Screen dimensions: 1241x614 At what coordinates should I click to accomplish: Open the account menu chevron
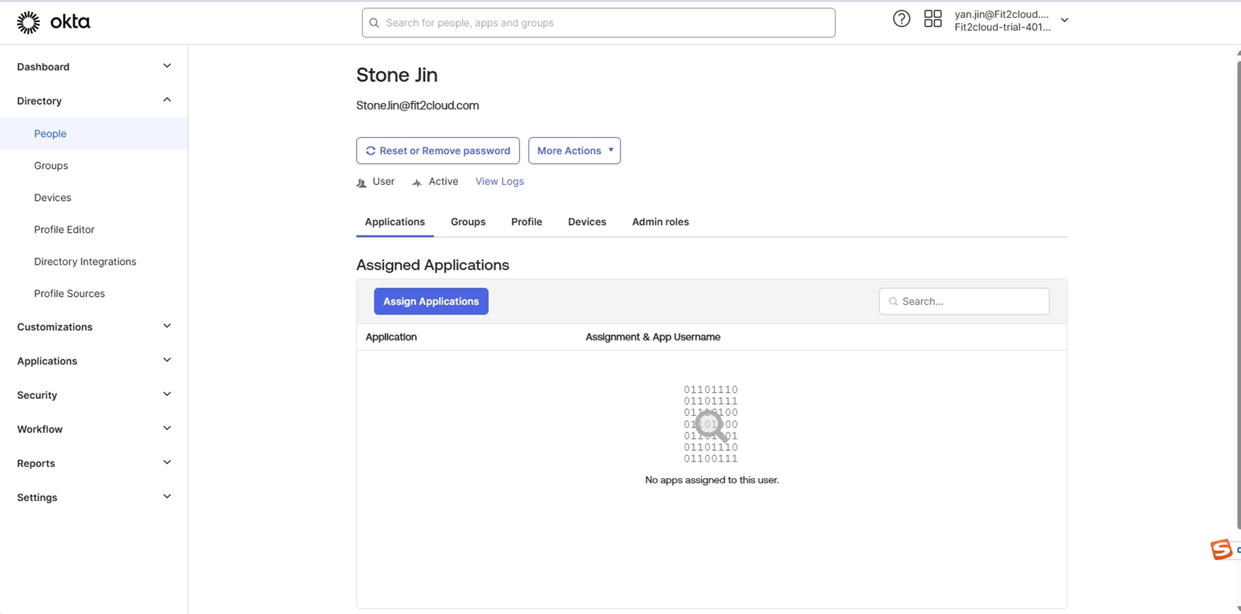1065,20
